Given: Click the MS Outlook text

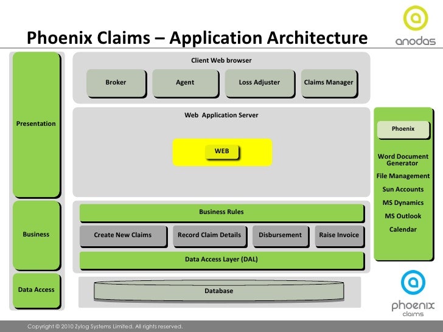Looking at the screenshot, I should pyautogui.click(x=403, y=216).
